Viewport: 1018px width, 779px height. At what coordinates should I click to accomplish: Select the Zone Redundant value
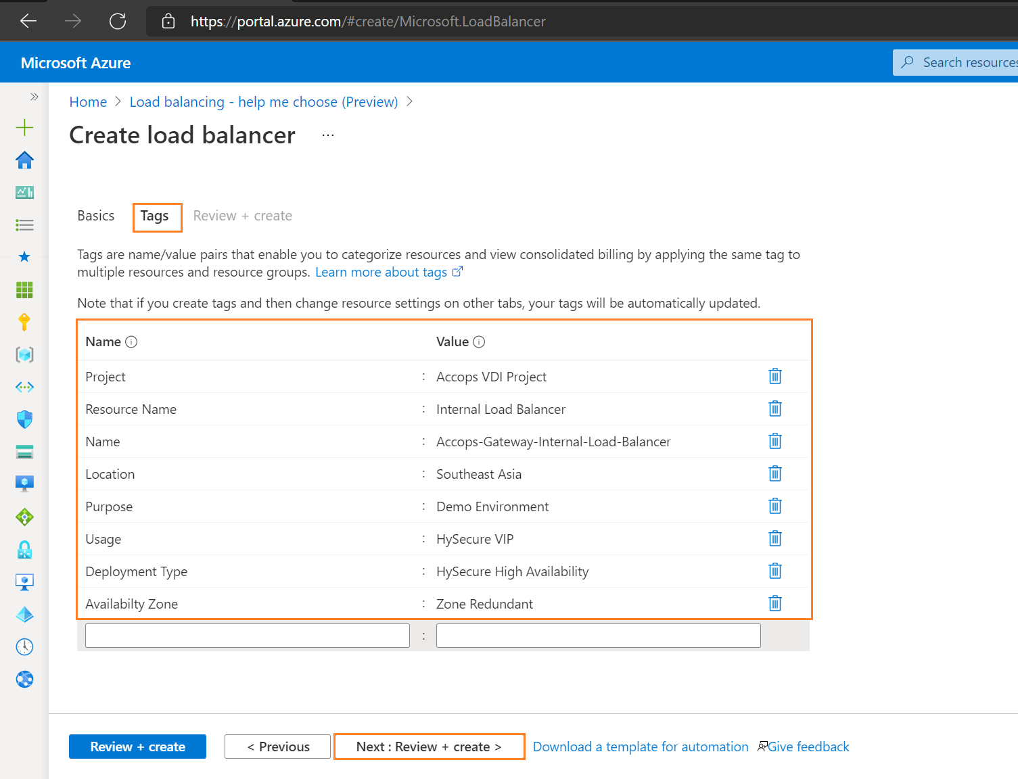484,604
